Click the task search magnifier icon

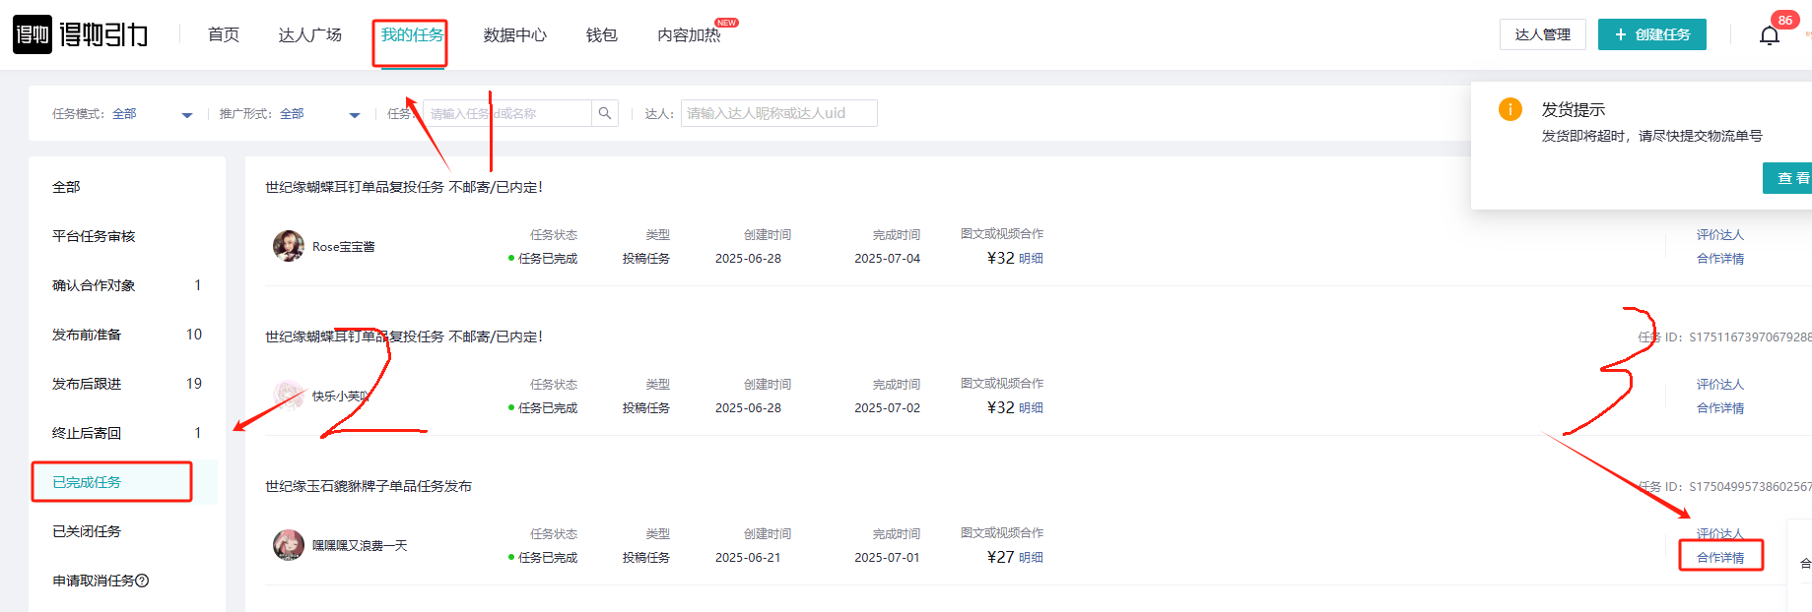click(605, 113)
